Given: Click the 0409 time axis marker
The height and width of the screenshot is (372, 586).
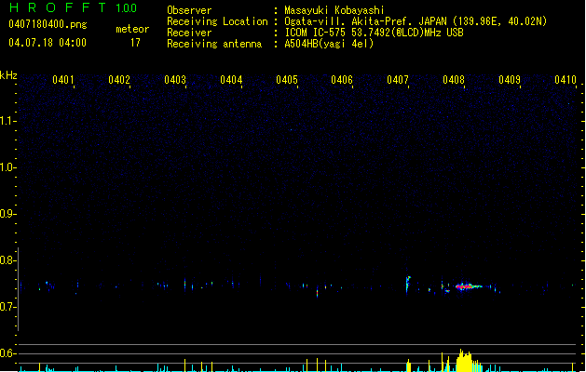Looking at the screenshot, I should click(510, 80).
